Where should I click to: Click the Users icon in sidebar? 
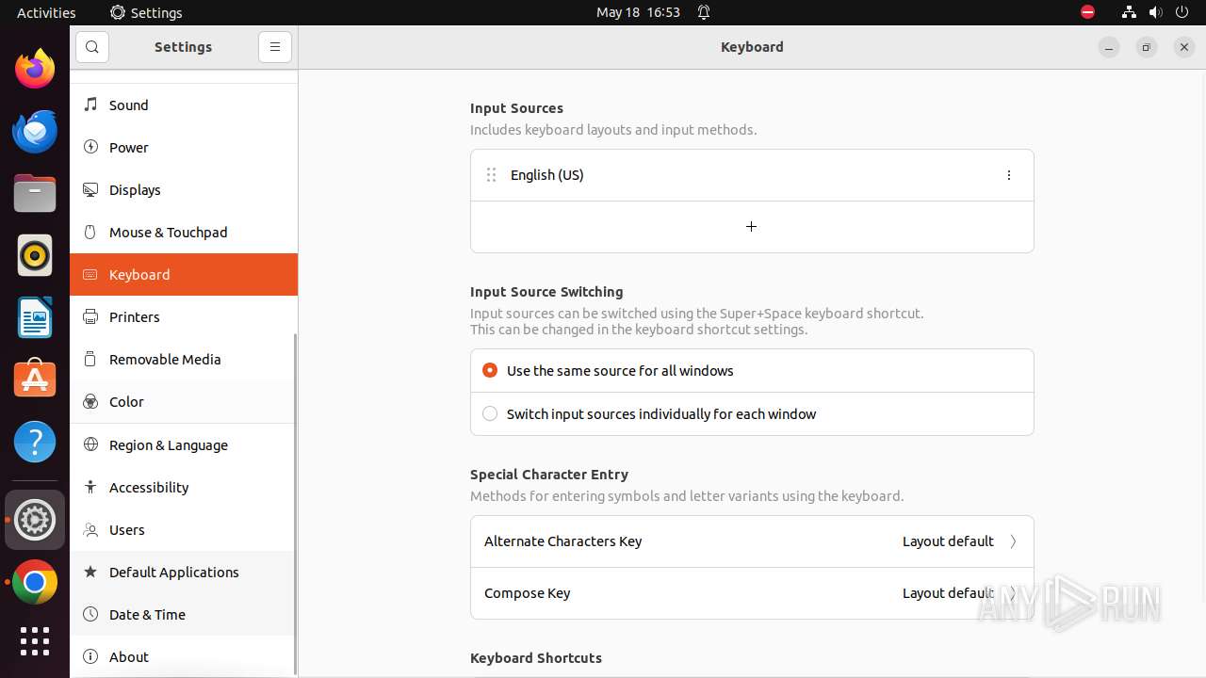90,529
